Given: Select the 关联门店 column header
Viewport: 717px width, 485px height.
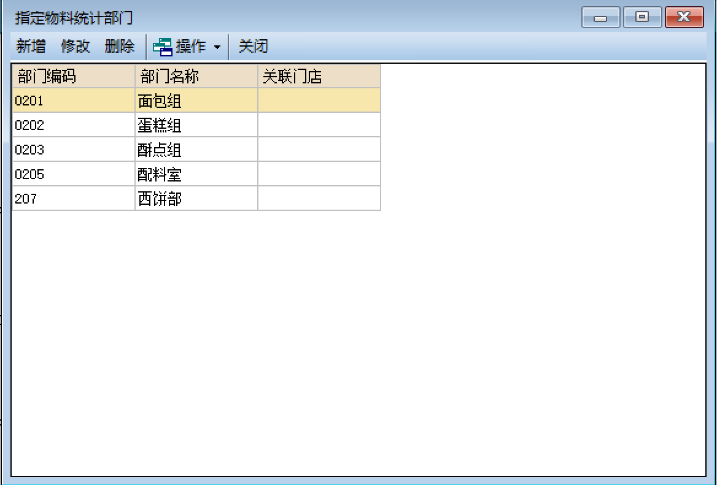Looking at the screenshot, I should (319, 76).
